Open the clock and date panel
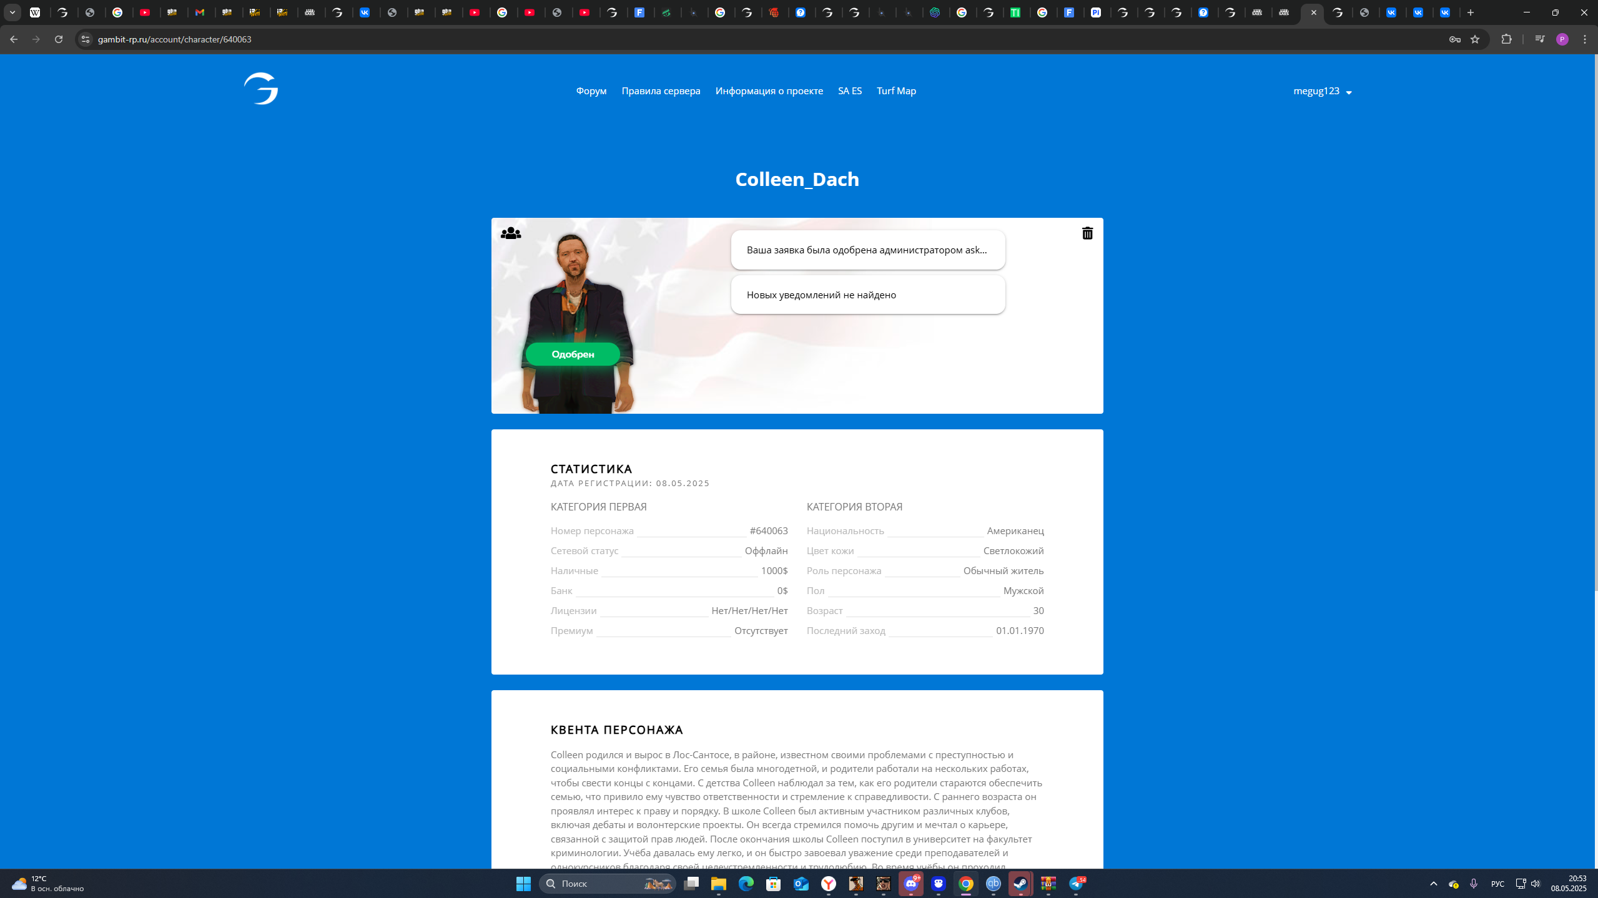 click(x=1568, y=884)
